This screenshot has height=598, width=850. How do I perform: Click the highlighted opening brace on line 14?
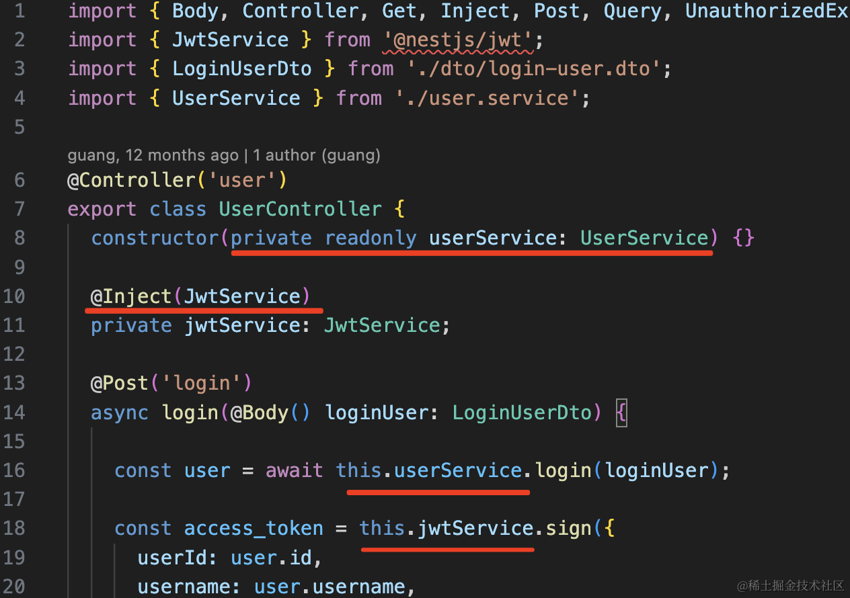pos(621,412)
